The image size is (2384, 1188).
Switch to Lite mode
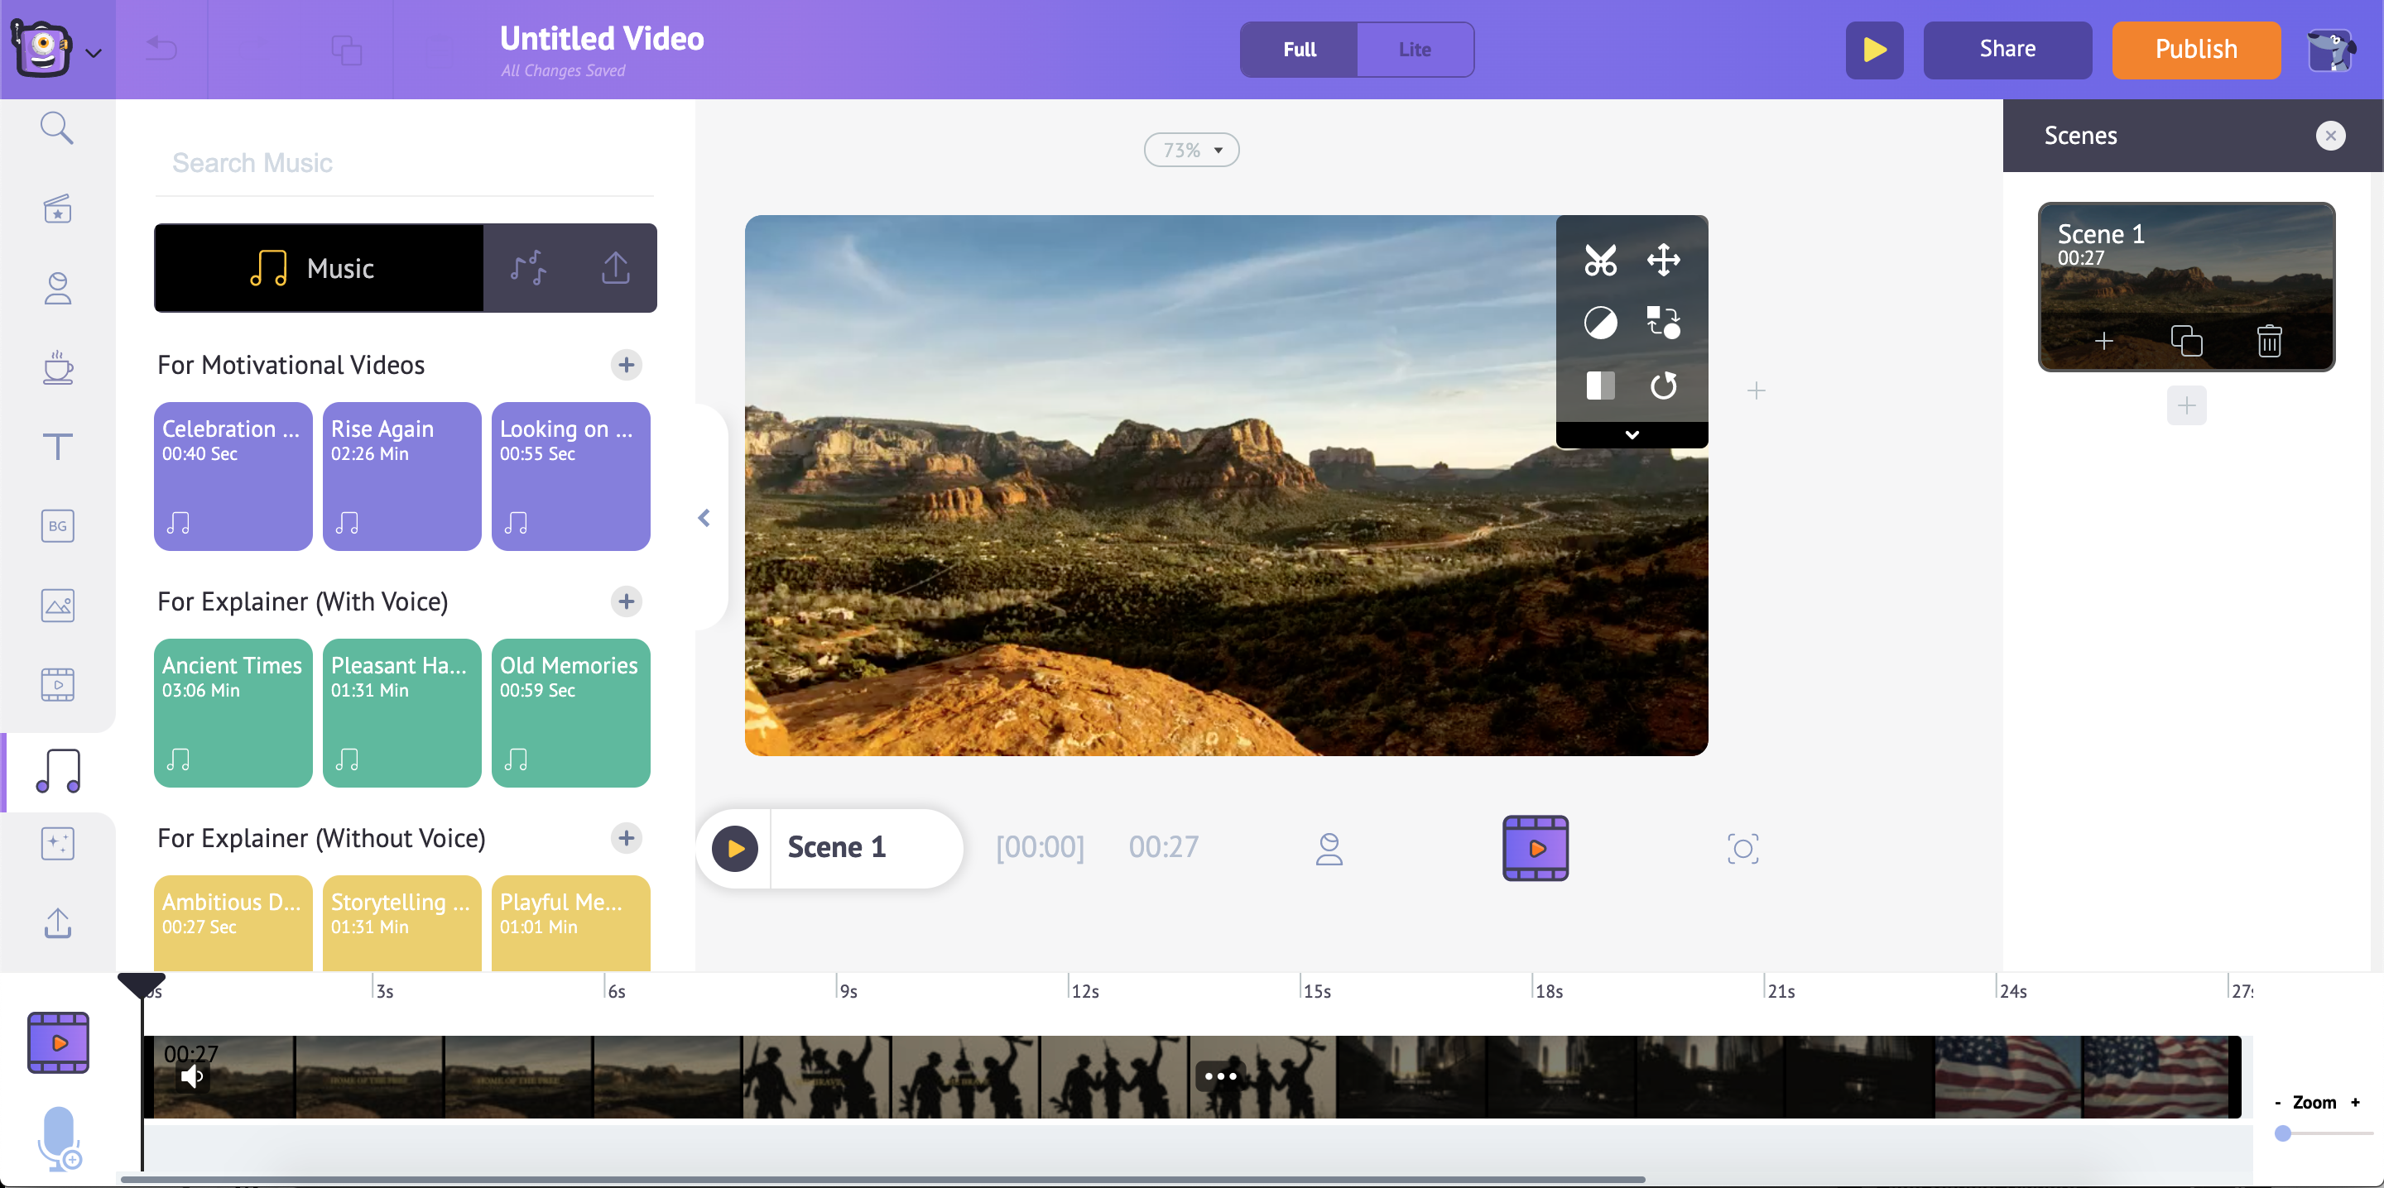click(x=1413, y=50)
